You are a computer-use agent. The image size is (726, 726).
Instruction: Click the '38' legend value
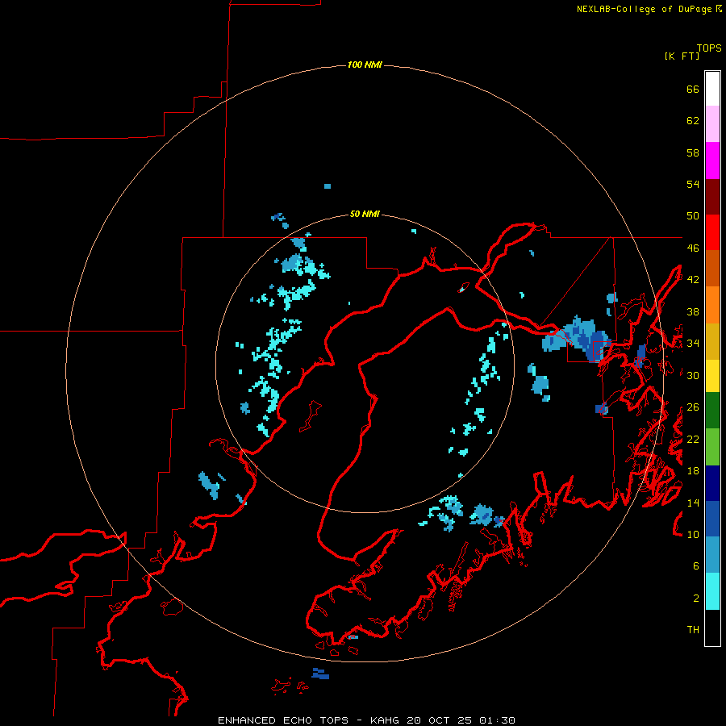[x=693, y=311]
